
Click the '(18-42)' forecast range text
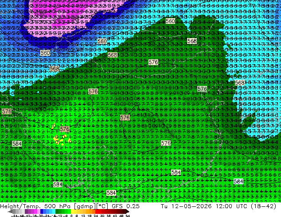(263, 206)
